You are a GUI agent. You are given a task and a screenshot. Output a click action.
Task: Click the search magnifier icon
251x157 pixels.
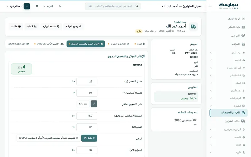pos(137,6)
